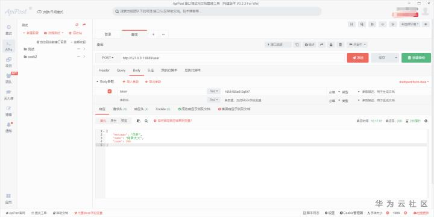Click the copy icon in request title bar
This screenshot has width=434, height=217.
tap(297, 45)
